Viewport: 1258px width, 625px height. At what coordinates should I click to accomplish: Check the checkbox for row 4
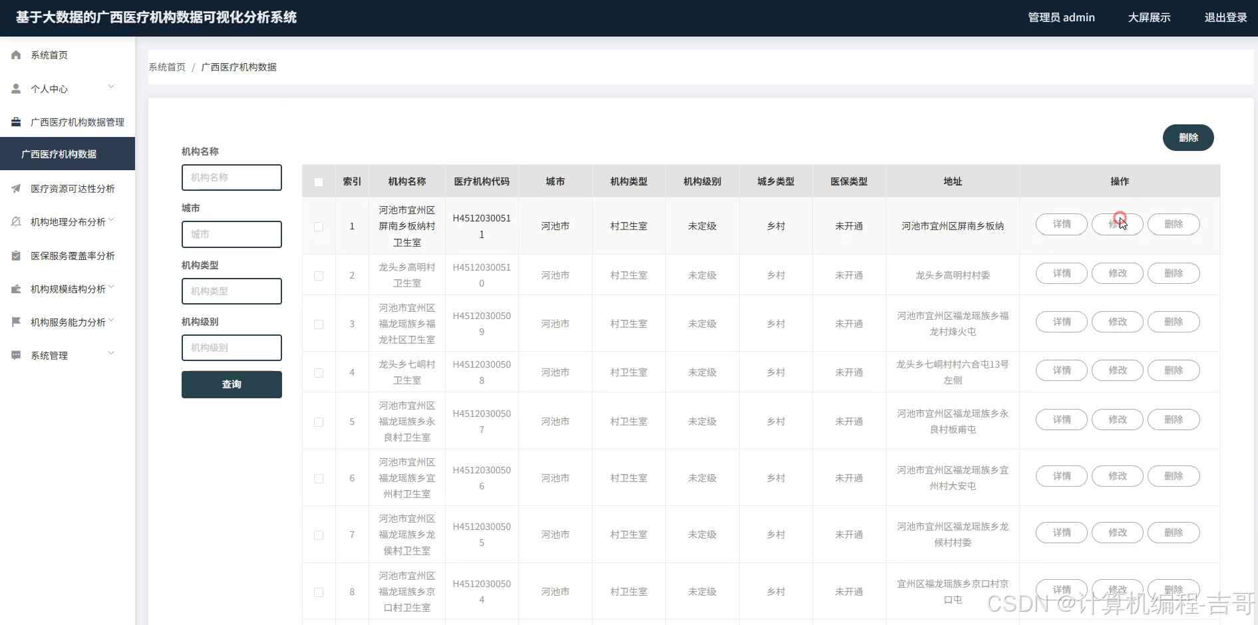pos(319,373)
